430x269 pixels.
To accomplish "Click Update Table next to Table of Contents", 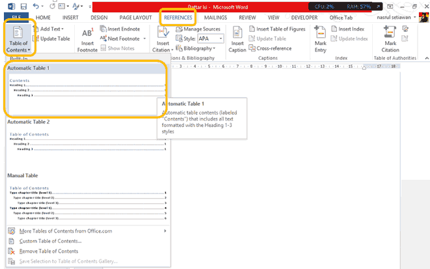I will coord(52,38).
